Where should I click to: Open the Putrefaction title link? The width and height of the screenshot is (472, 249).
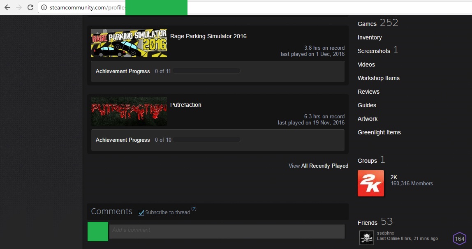point(186,105)
